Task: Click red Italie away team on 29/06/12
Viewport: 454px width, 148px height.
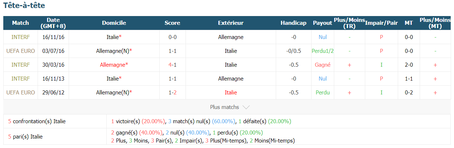Action: tap(231, 93)
